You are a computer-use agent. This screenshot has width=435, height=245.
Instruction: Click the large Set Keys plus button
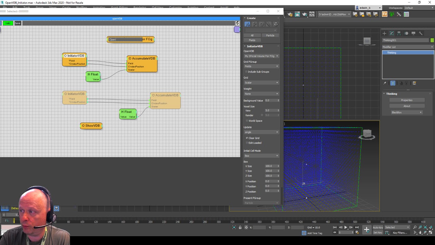tap(366, 230)
